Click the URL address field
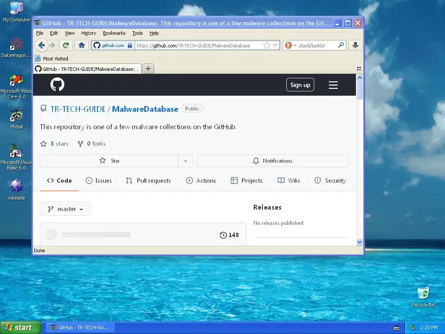Viewport: 445px width, 334px height. [199, 45]
